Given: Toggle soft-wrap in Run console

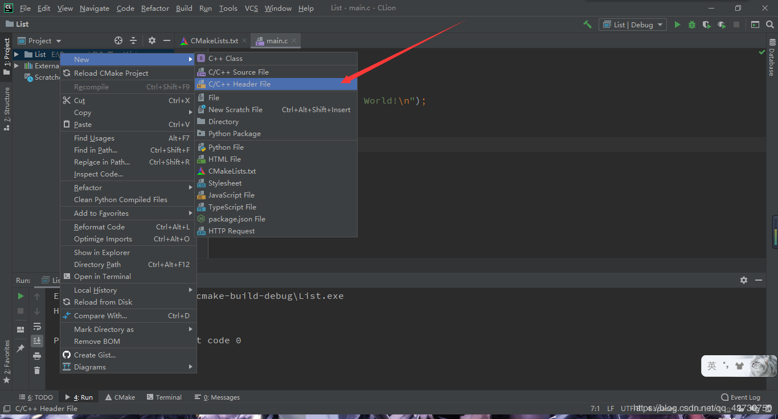Looking at the screenshot, I should [x=37, y=326].
